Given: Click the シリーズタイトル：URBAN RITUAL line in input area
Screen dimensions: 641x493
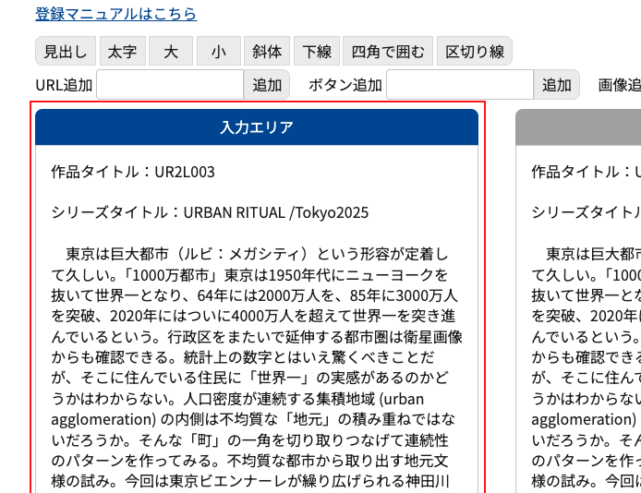Looking at the screenshot, I should tap(210, 212).
